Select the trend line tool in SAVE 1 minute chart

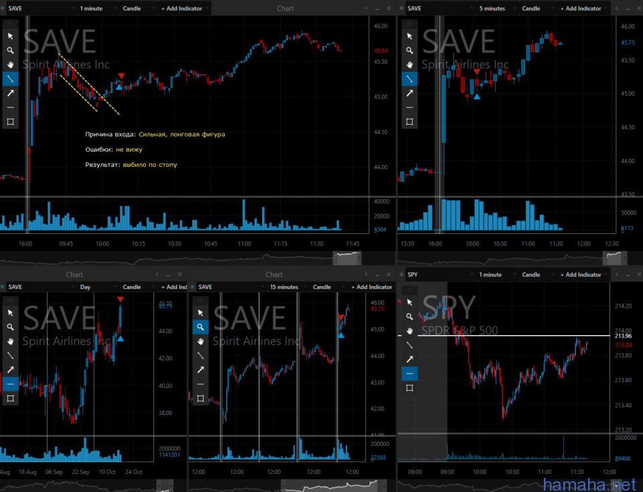pos(10,79)
